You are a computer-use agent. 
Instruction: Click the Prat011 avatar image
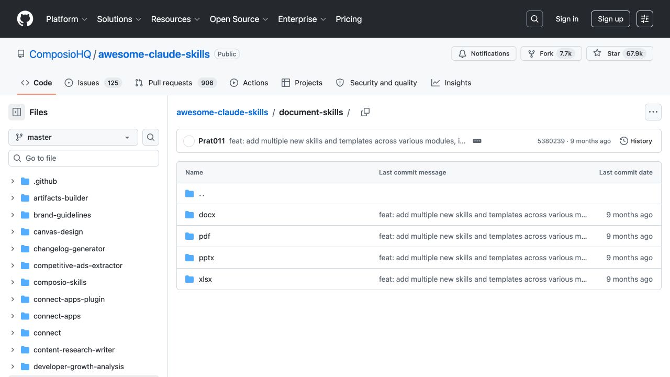(189, 141)
